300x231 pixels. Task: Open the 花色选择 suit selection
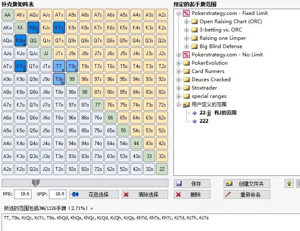click(94, 195)
